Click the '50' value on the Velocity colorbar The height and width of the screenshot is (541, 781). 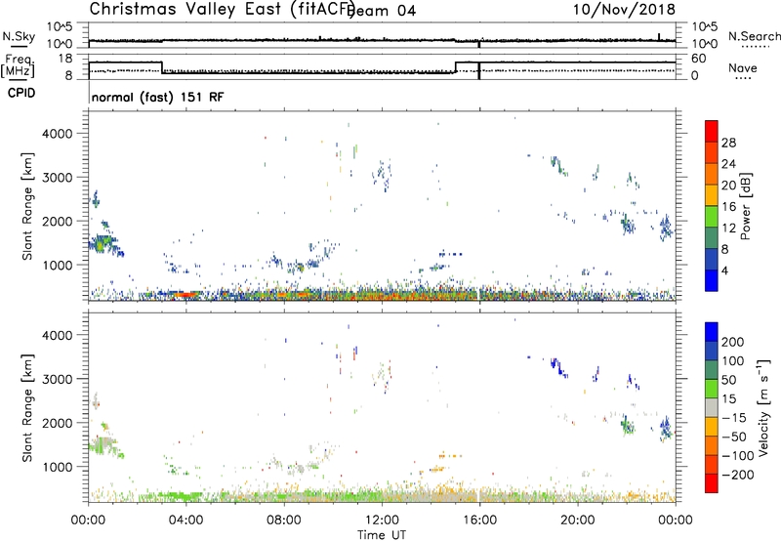pyautogui.click(x=728, y=380)
